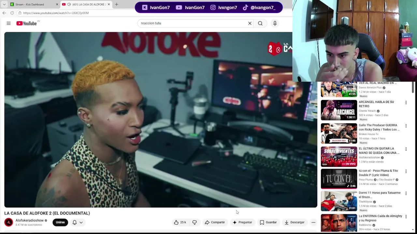Open Dormí 11 Horas para Tatuarme thumbnail

coord(339,201)
